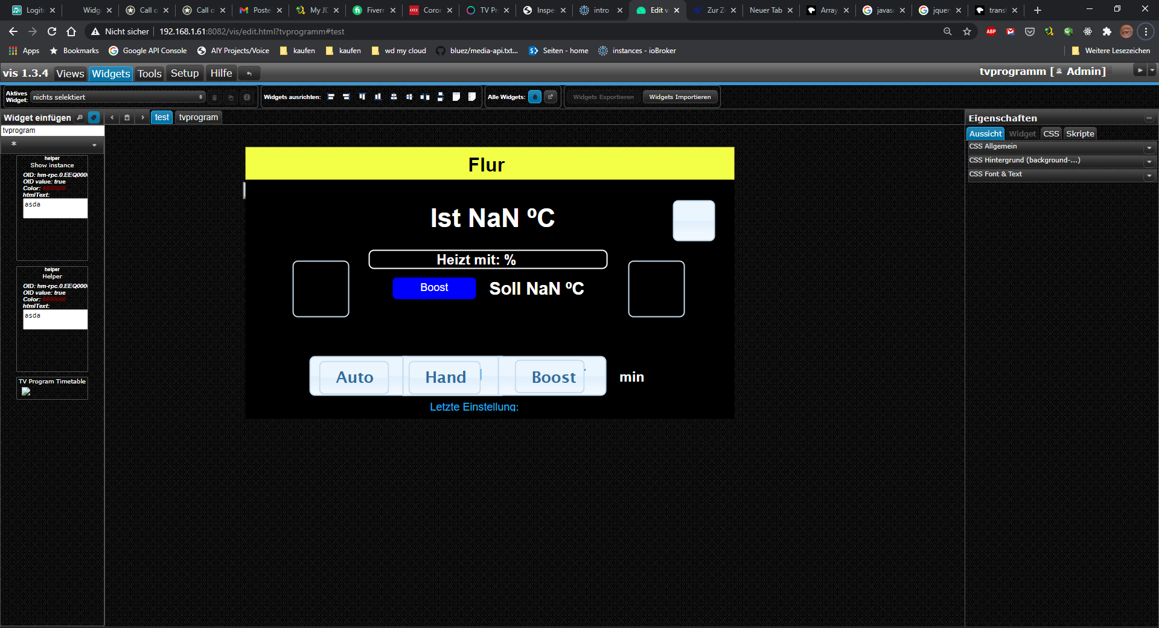Lock all widgets with the lock icon
Image resolution: width=1159 pixels, height=628 pixels.
[535, 97]
